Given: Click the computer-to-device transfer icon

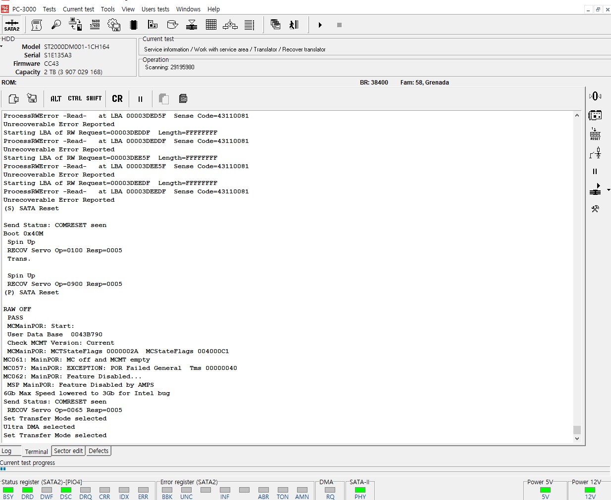Looking at the screenshot, I should 75,25.
